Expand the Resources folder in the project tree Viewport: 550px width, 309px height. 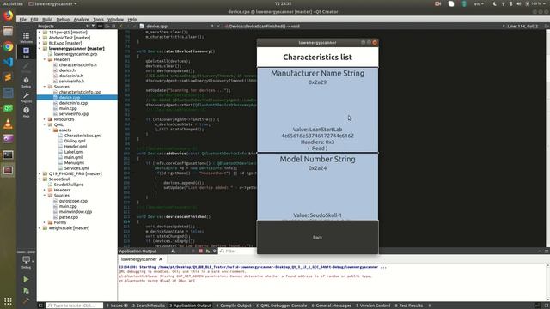point(45,119)
